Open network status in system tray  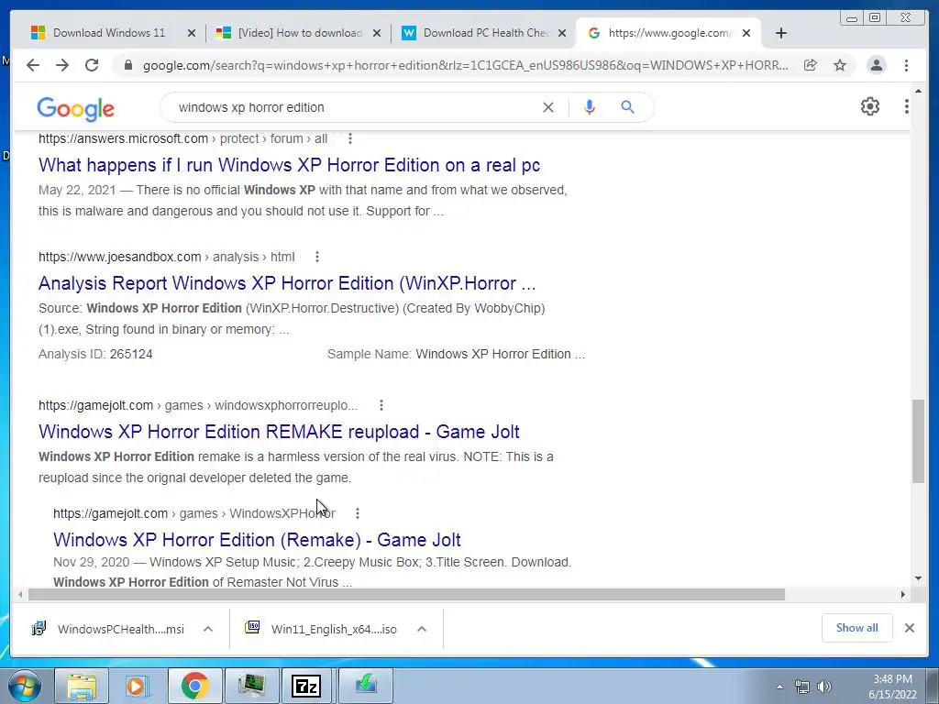pos(801,687)
